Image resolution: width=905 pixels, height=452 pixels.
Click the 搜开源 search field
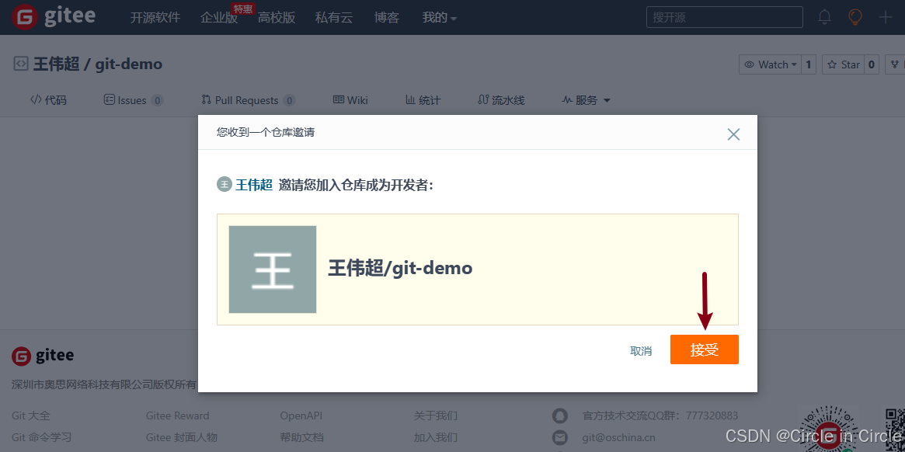[x=724, y=17]
